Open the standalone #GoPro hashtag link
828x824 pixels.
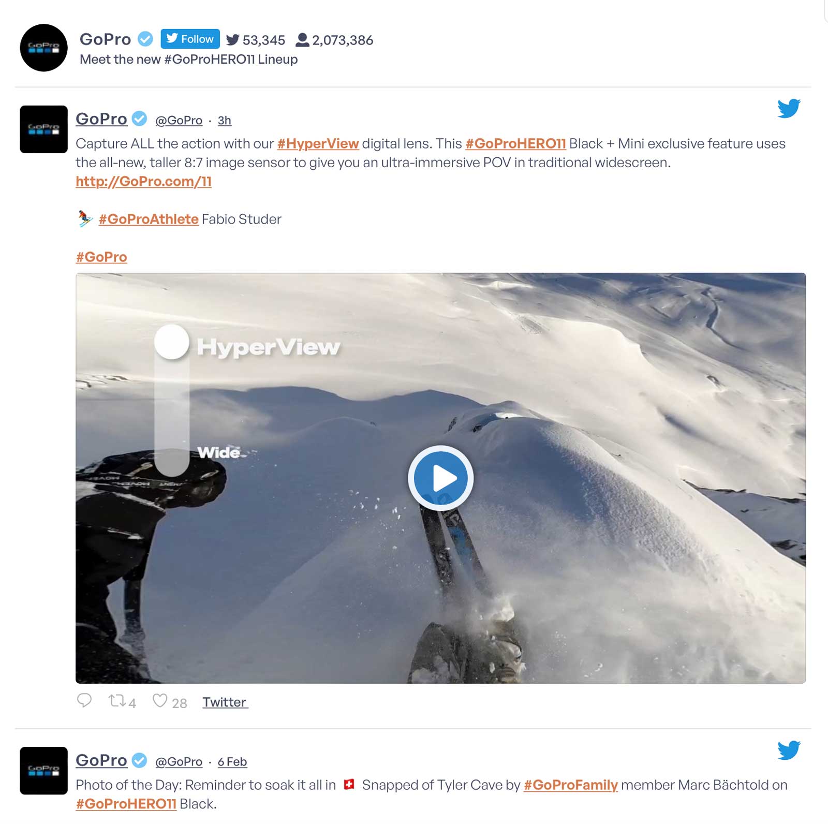(101, 257)
